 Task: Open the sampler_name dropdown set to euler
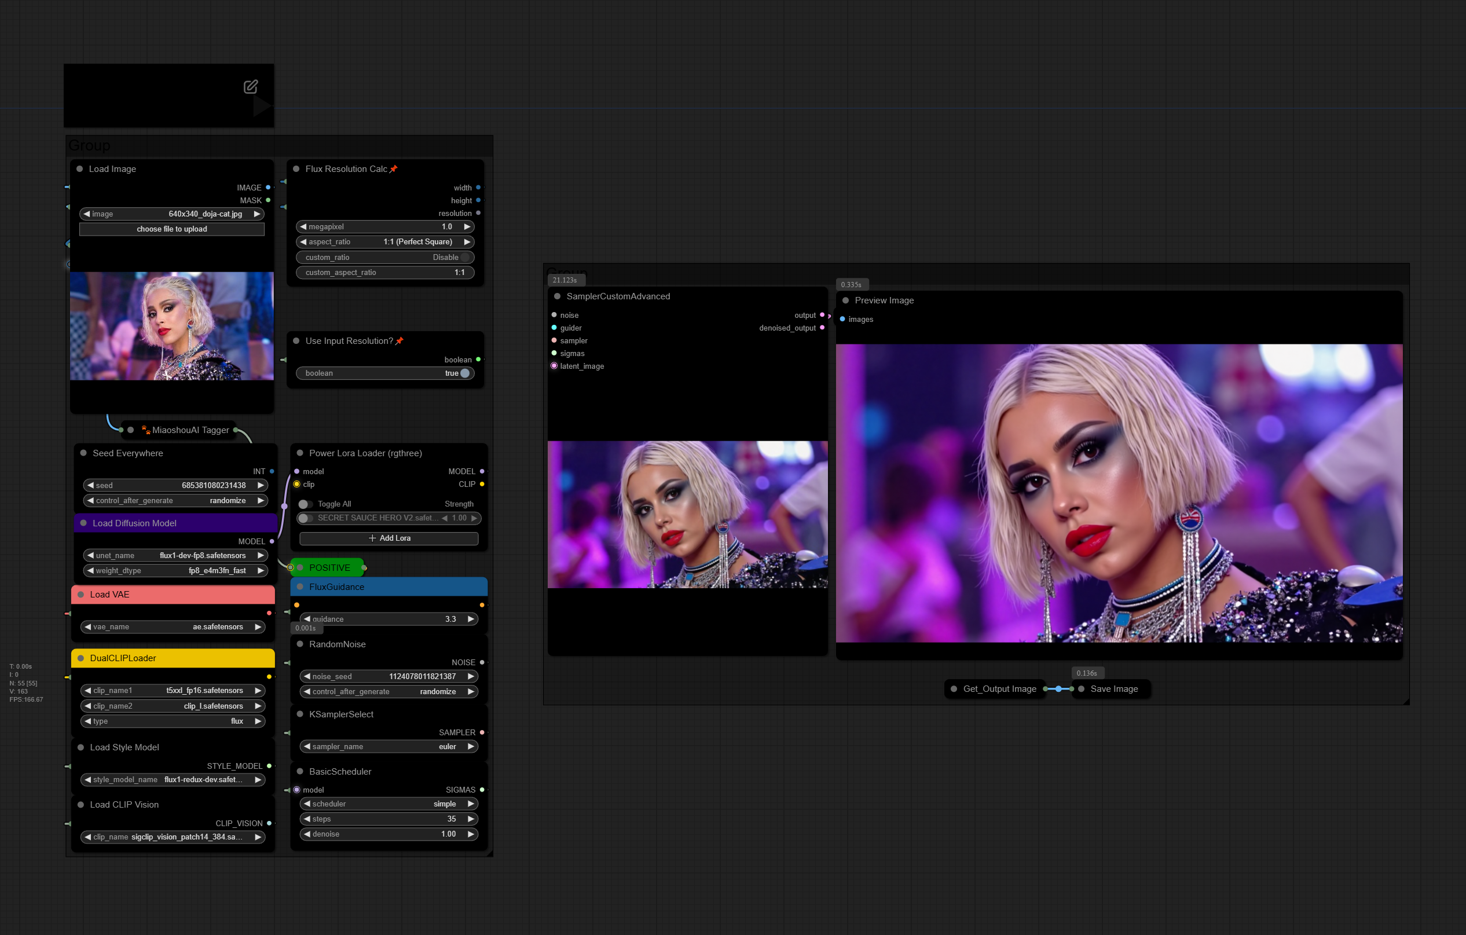tap(389, 746)
